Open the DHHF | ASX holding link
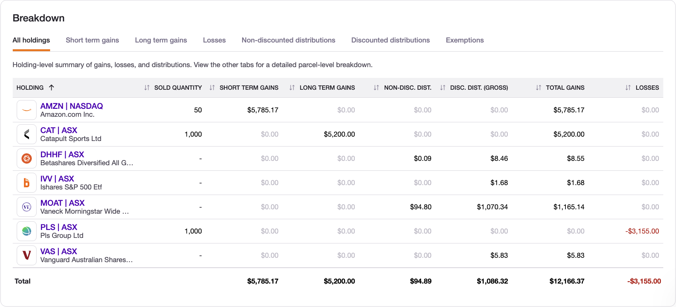The height and width of the screenshot is (307, 676). 62,154
